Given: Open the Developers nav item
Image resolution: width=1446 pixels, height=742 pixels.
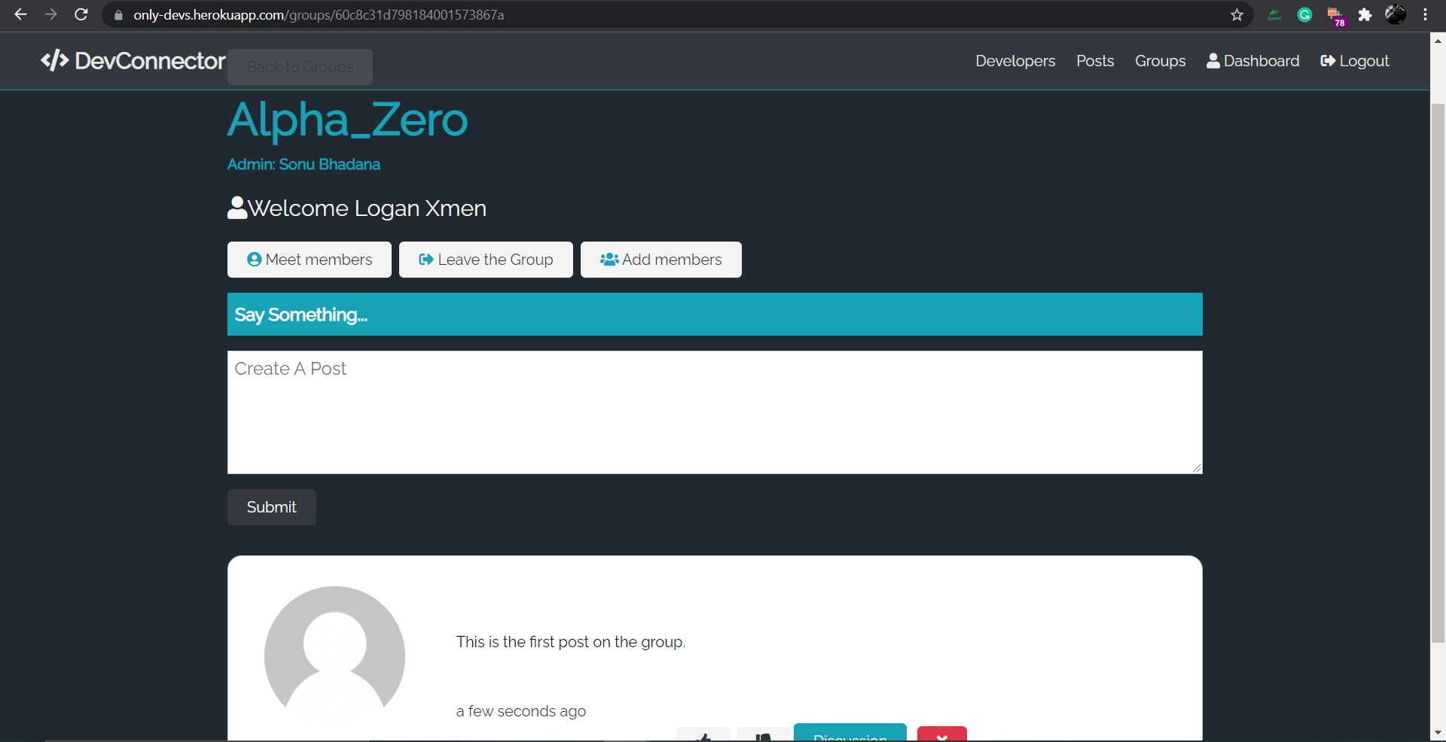Looking at the screenshot, I should [x=1015, y=61].
